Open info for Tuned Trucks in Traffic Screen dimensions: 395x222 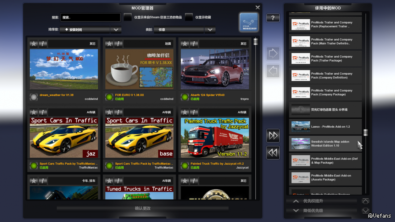[118, 181]
